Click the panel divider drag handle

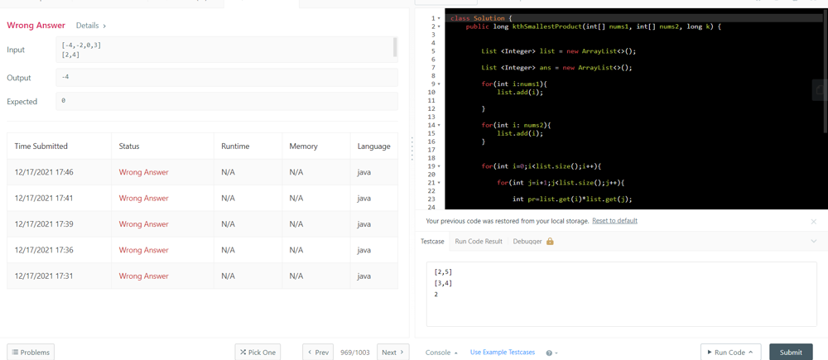pos(412,148)
